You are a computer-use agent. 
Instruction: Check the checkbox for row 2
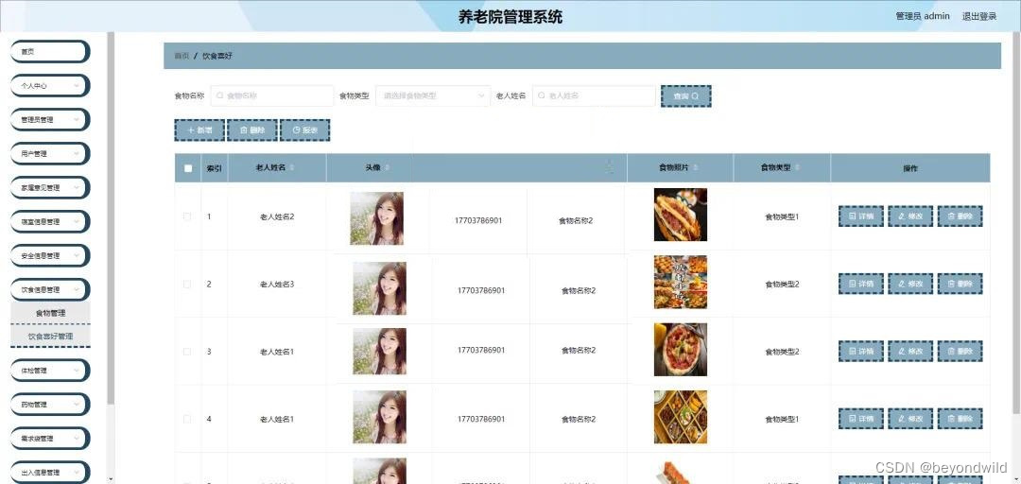187,284
